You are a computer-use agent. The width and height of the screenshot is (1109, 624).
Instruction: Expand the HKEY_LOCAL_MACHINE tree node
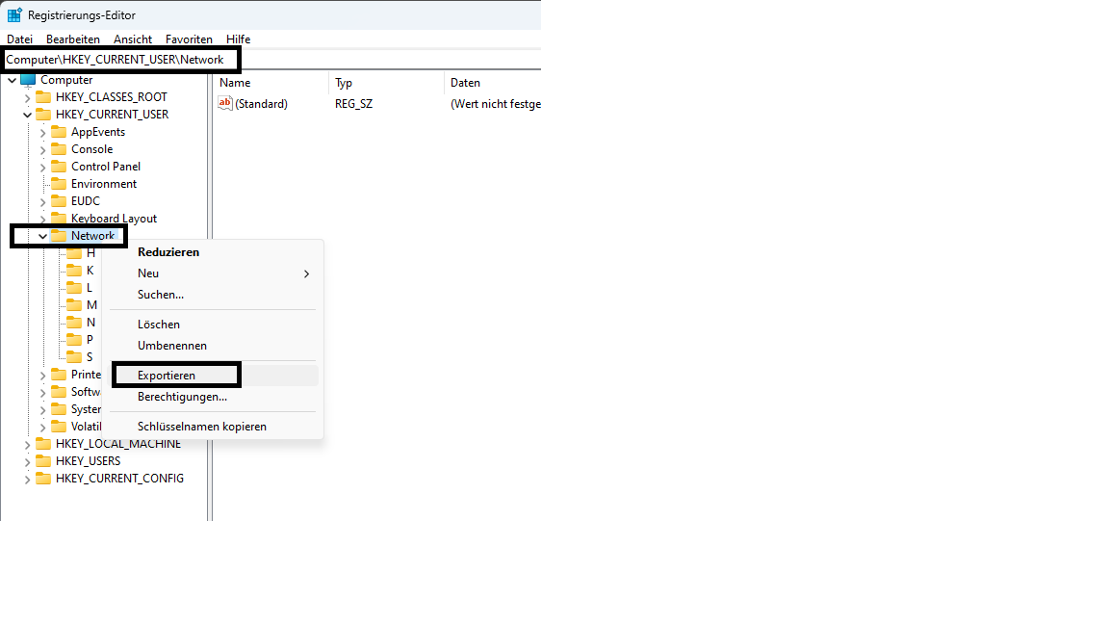tap(27, 444)
